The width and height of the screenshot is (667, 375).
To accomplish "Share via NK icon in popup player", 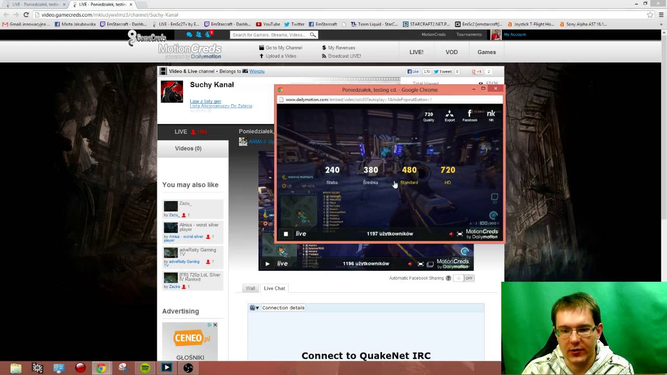I will tap(491, 116).
